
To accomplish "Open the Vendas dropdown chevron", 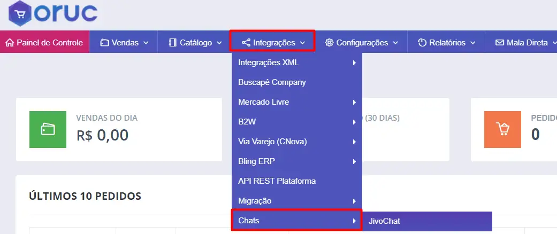I will tap(146, 43).
